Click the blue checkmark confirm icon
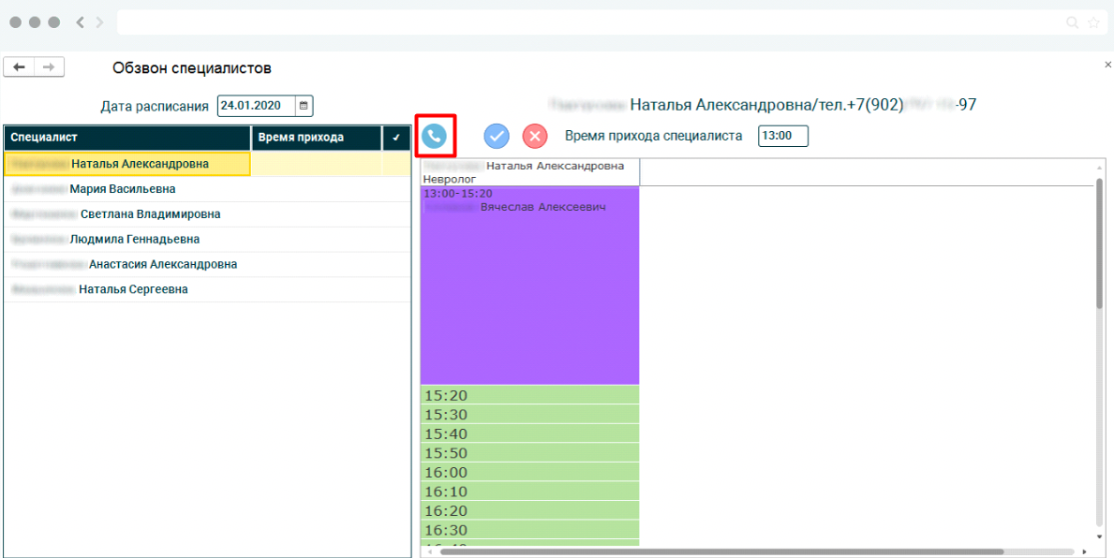Viewport: 1114px width, 558px height. coord(497,136)
